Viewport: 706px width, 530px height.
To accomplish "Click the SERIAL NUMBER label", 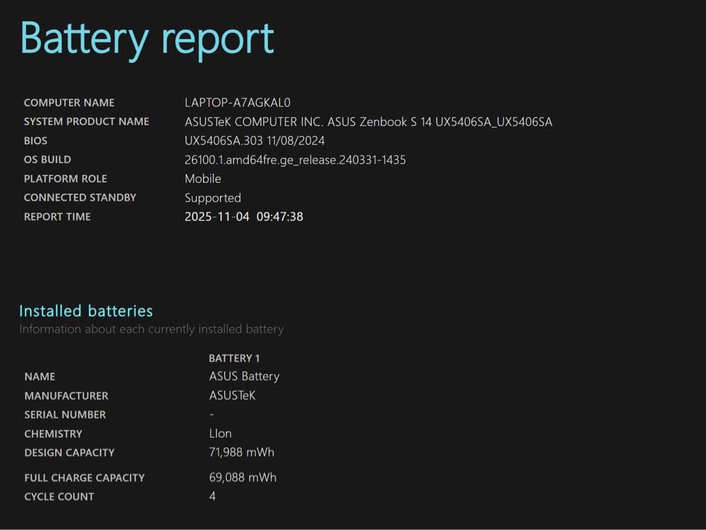I will [65, 414].
